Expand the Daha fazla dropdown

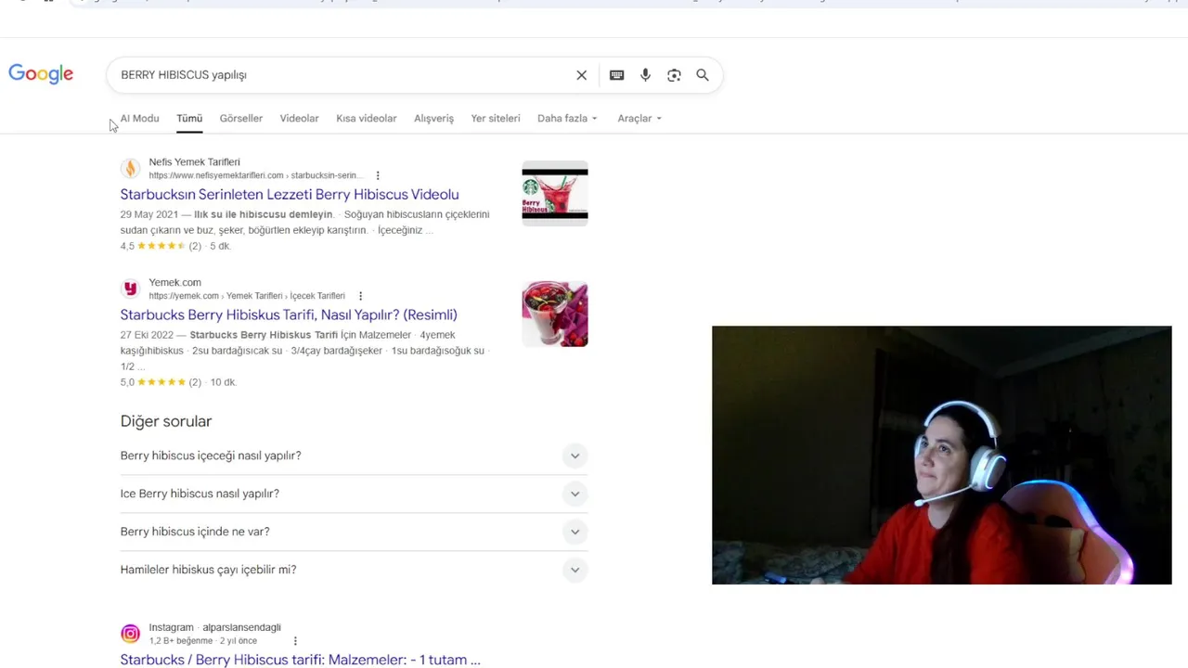(x=567, y=118)
